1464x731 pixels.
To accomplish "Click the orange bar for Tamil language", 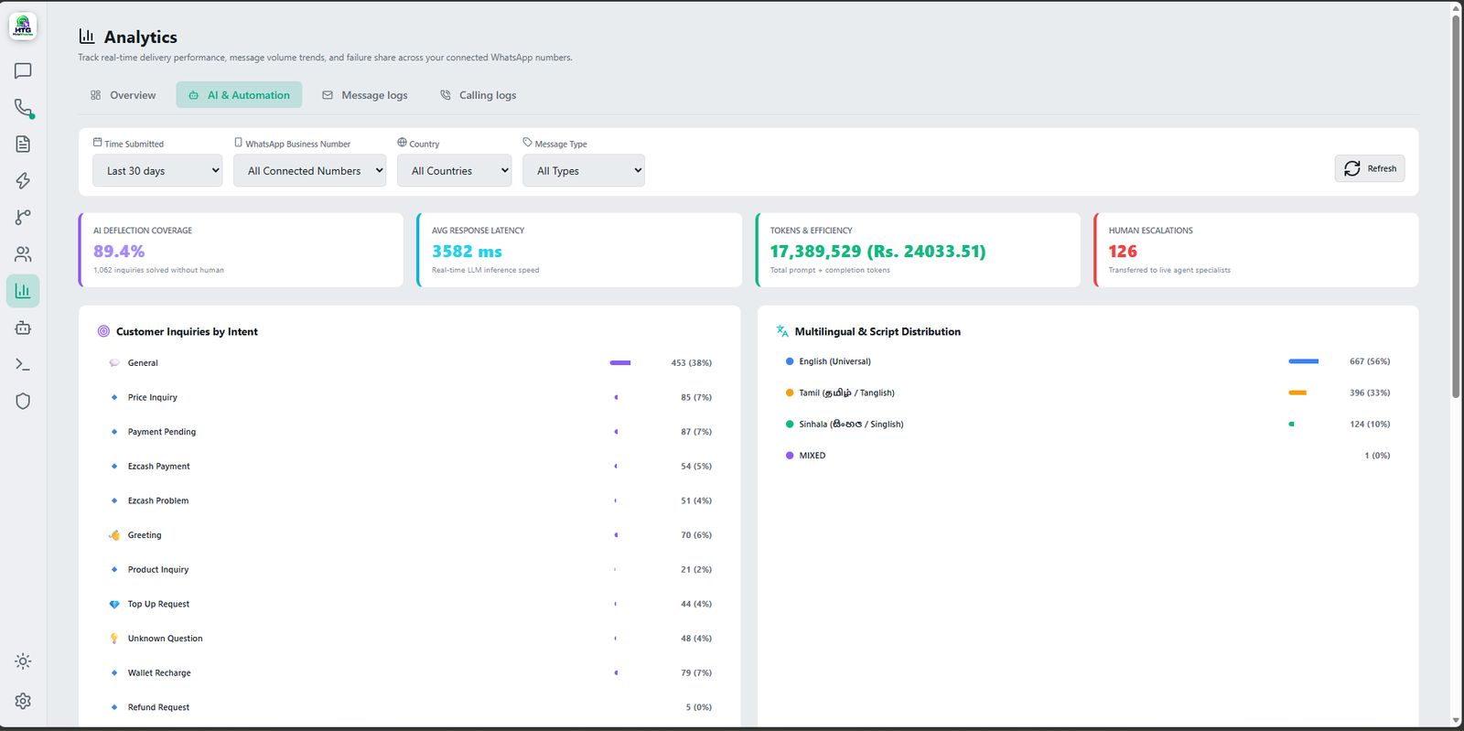I will [1297, 392].
